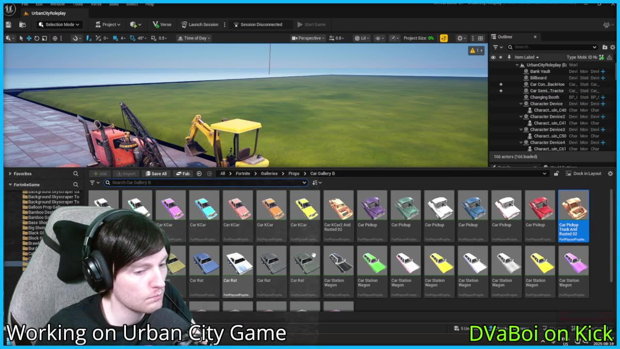620x349 pixels.
Task: Toggle scale snapping icon
Action: [154, 38]
